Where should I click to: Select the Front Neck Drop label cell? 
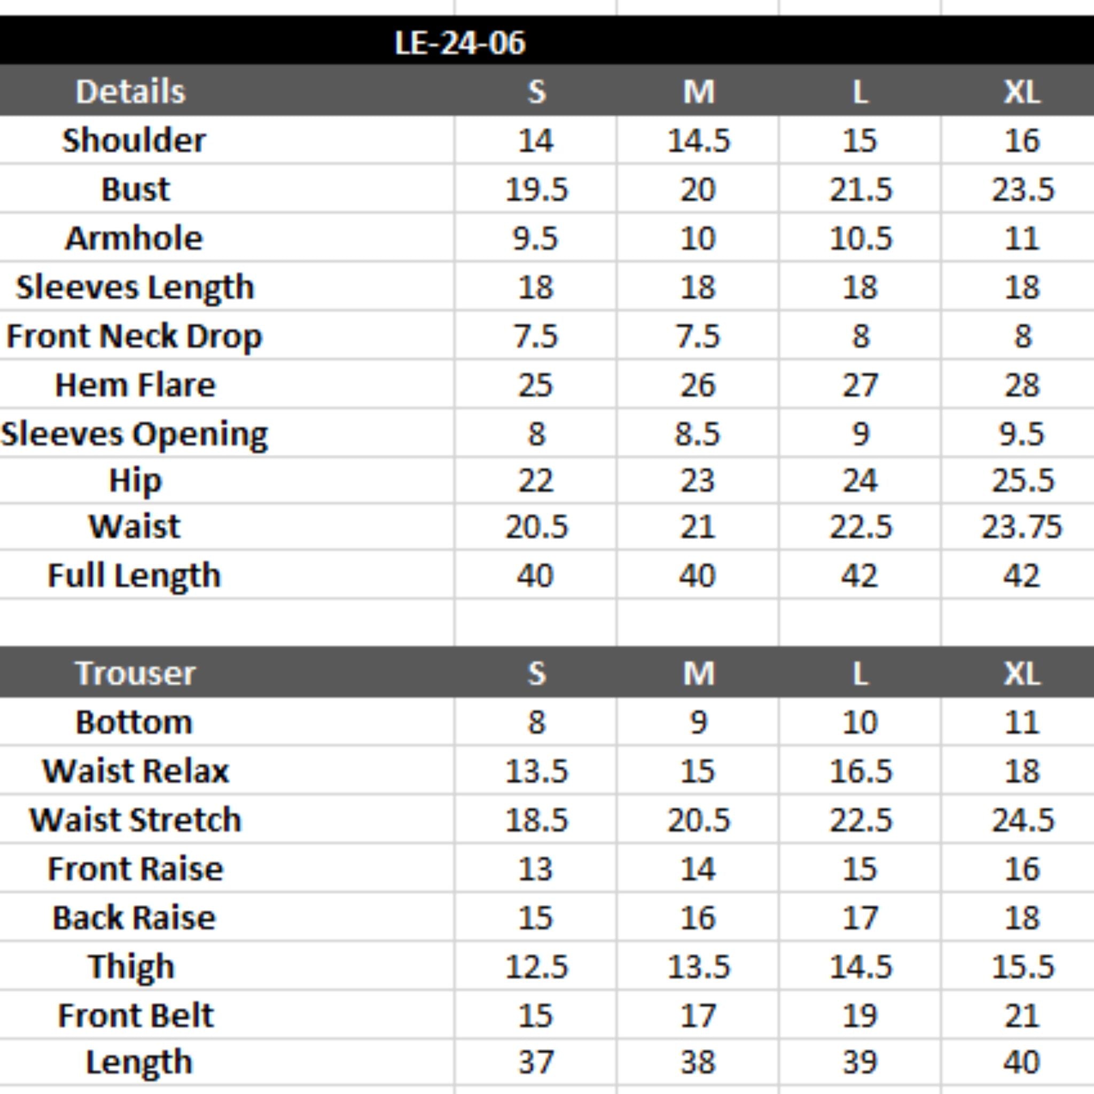pos(134,336)
